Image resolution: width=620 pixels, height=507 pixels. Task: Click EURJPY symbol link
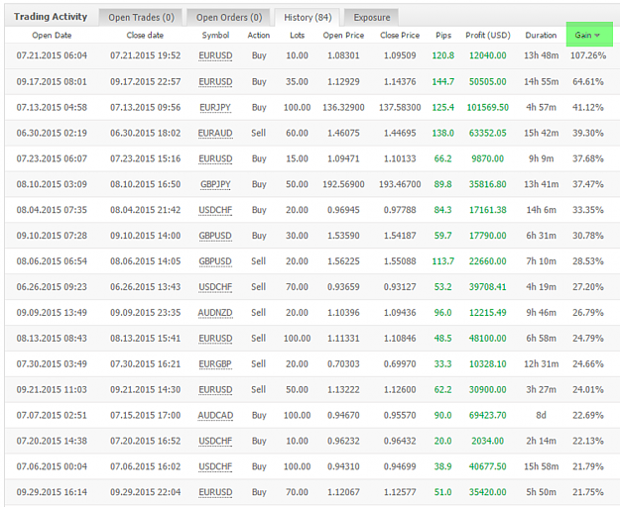(215, 107)
